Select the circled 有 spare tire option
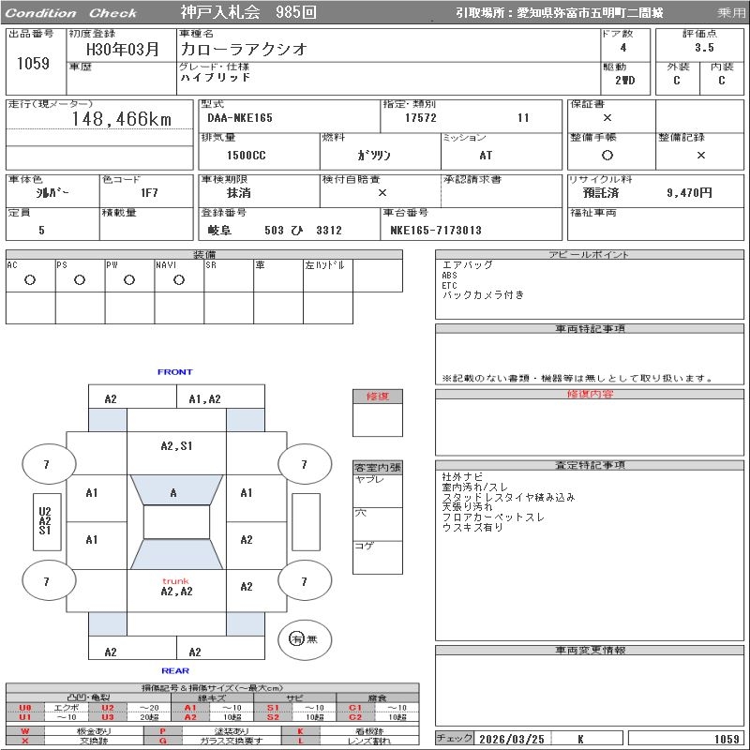This screenshot has width=750, height=750. tap(297, 638)
